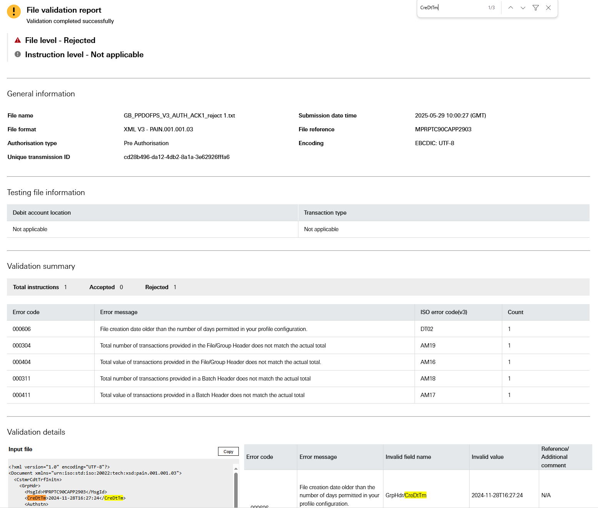This screenshot has height=508, width=598.
Task: Jump to next search result with down arrow
Action: (523, 7)
